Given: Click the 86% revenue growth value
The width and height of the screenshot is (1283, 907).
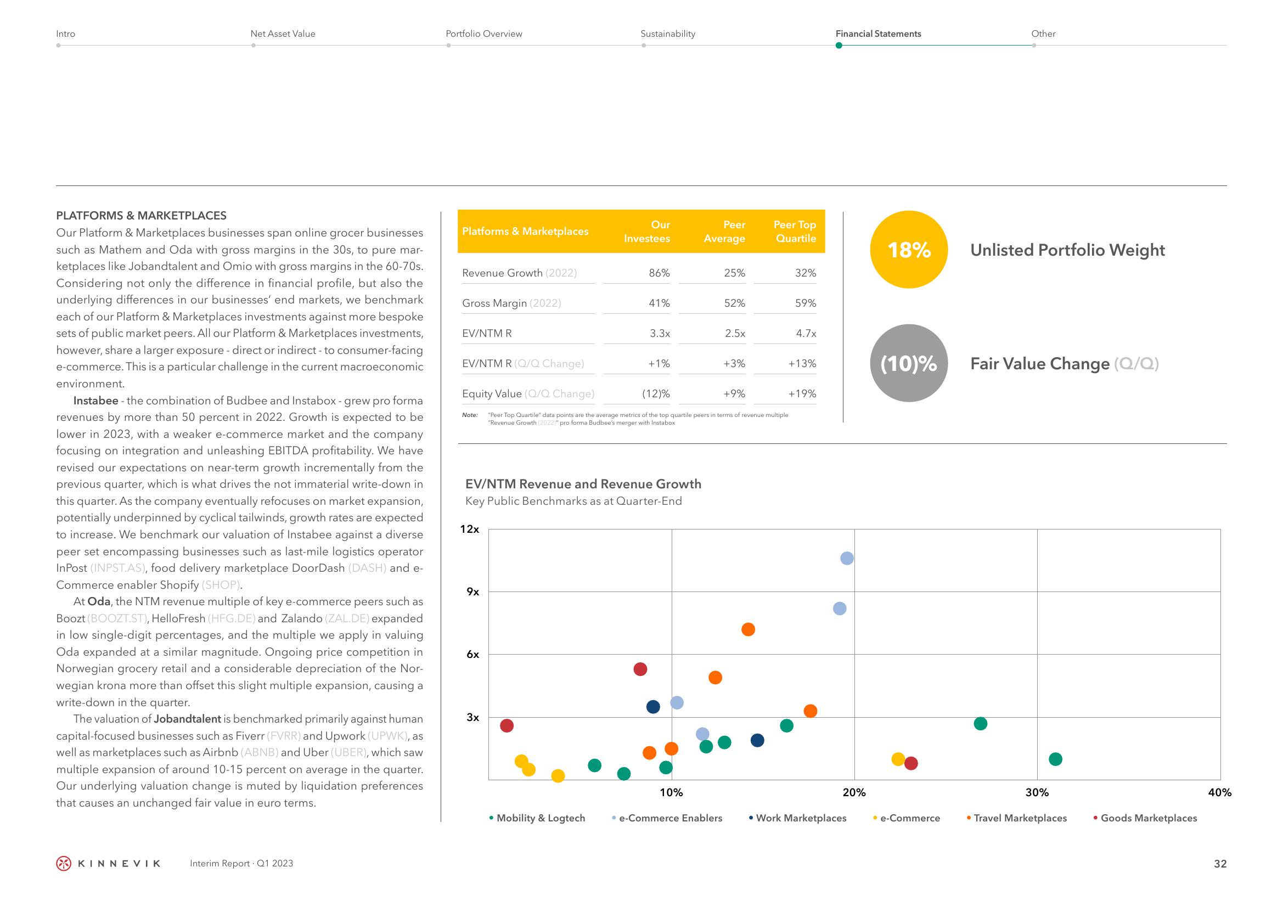Looking at the screenshot, I should [x=660, y=273].
